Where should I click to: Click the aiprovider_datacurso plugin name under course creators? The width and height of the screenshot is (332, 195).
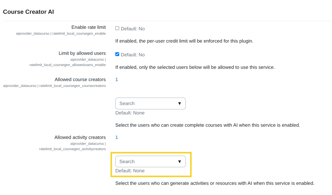pos(19,86)
